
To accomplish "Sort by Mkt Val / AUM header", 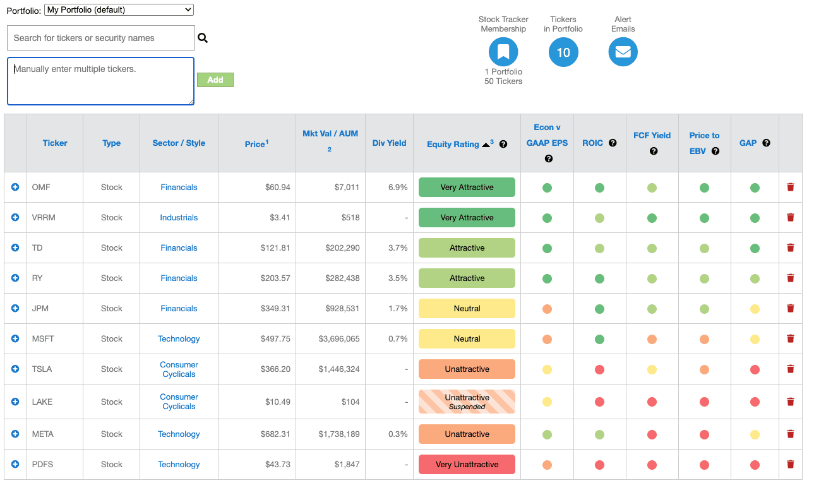I will tap(330, 134).
